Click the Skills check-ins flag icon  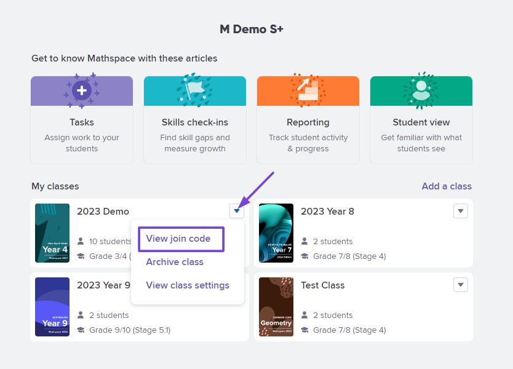195,90
